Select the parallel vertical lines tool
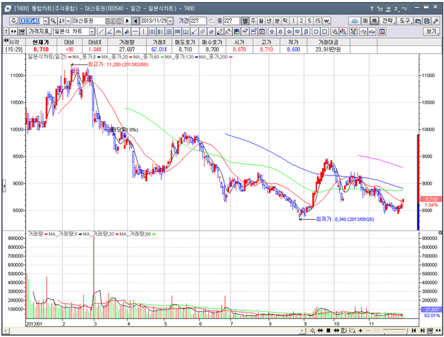The width and height of the screenshot is (444, 337). (x=152, y=31)
